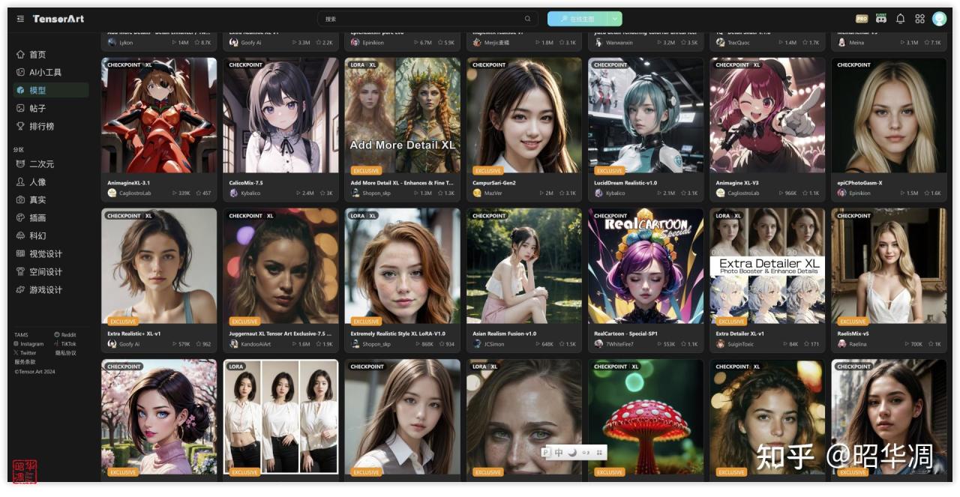Open the RealCartoon - Special-SP1 thumbnail
The image size is (960, 497).
(x=646, y=266)
